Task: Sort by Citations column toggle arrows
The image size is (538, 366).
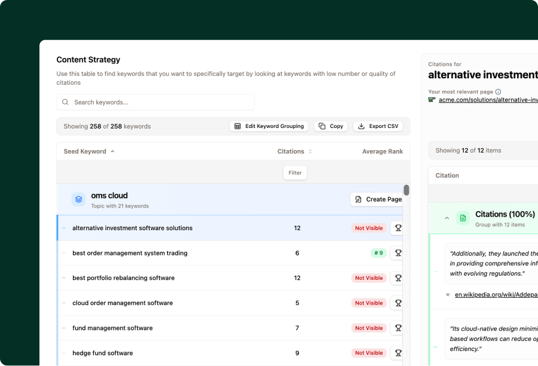Action: click(x=310, y=151)
